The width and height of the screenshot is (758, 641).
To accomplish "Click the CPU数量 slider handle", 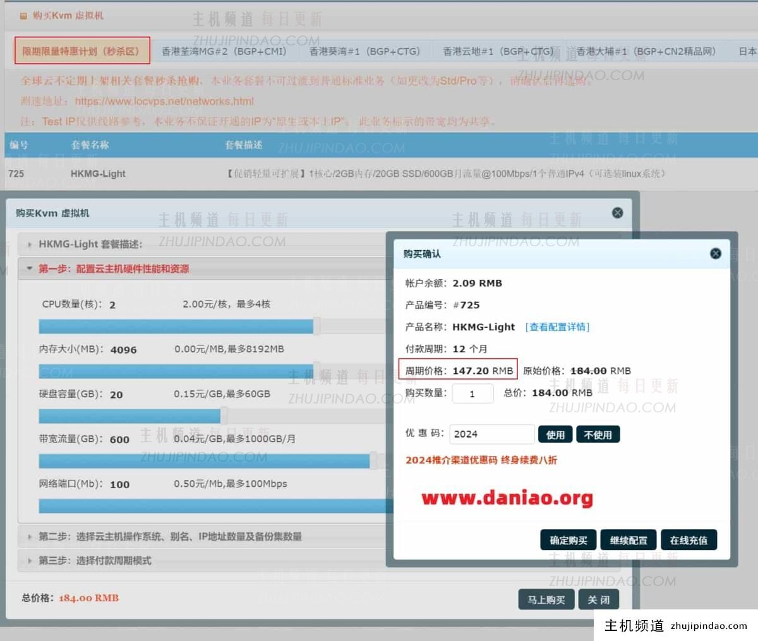I will 316,326.
